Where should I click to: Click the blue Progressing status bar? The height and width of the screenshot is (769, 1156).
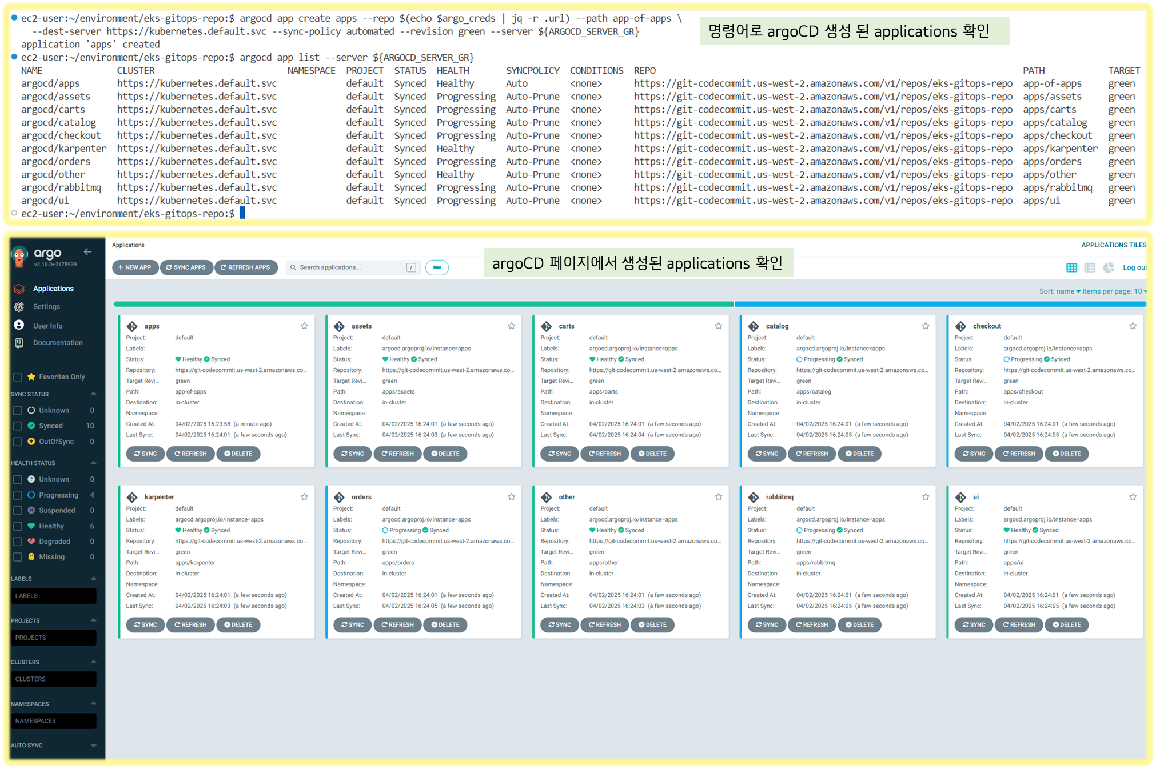[940, 304]
